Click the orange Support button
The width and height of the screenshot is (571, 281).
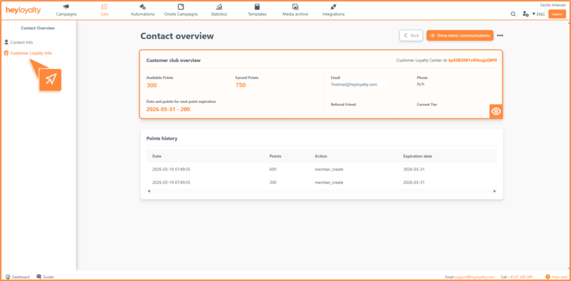[557, 14]
